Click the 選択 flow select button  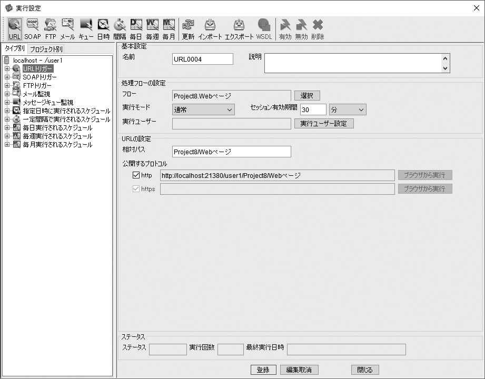307,95
